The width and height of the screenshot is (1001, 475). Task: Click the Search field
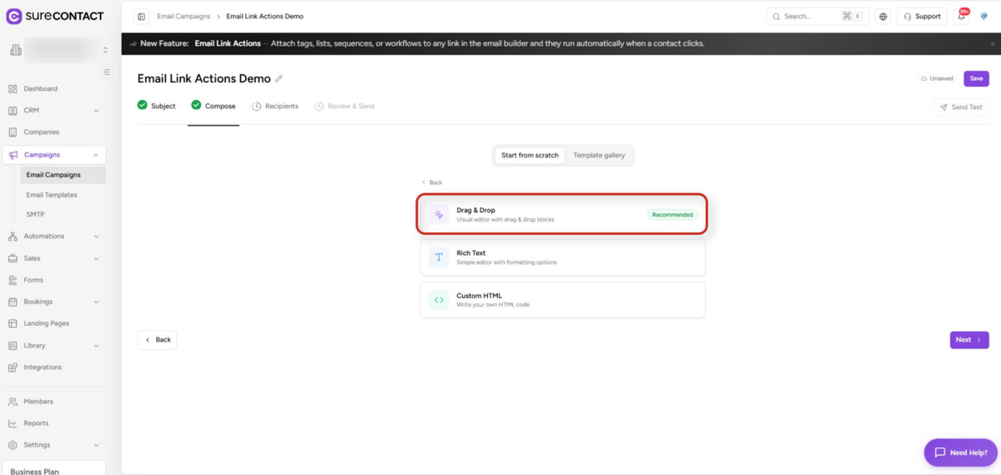(817, 17)
